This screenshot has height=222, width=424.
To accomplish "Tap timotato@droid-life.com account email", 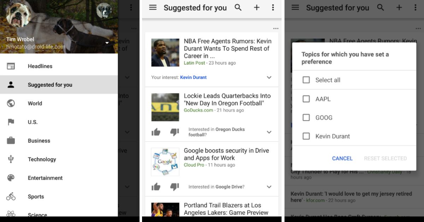I will tap(36, 47).
